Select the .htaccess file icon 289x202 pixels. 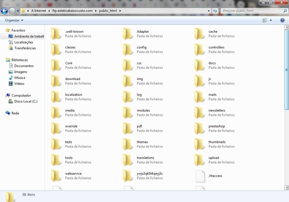200,176
